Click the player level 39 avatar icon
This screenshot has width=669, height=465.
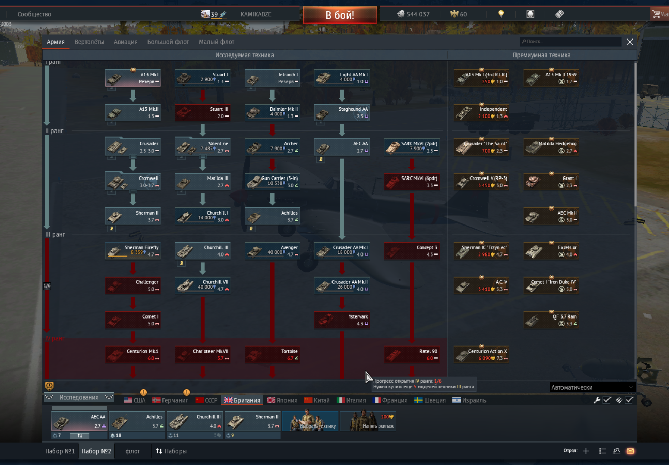coord(205,14)
